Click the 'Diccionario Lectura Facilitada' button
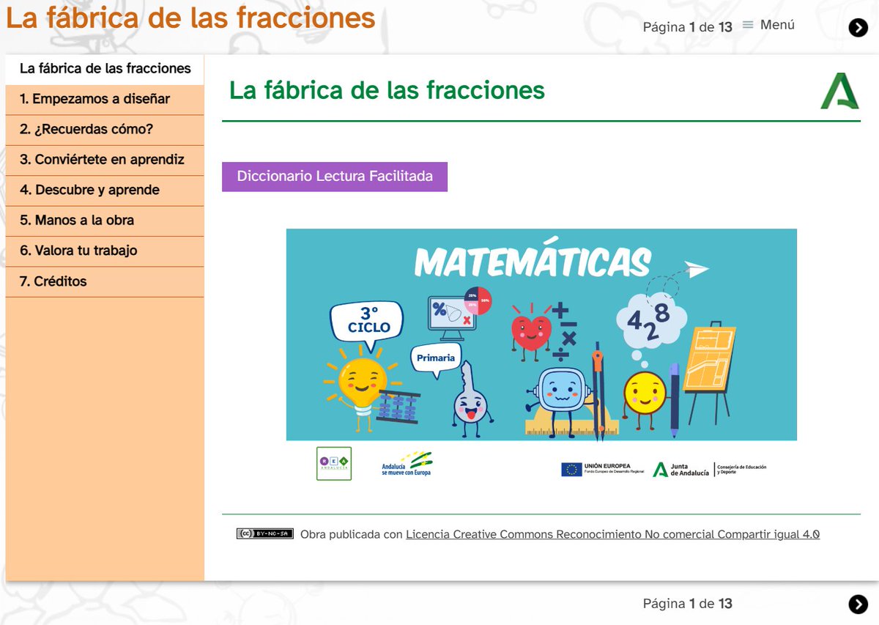The height and width of the screenshot is (625, 879). (x=335, y=176)
